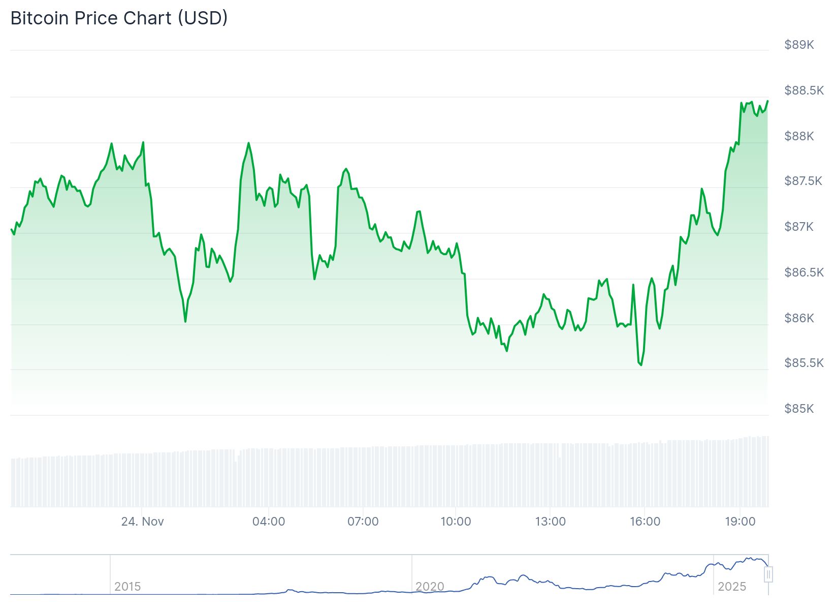Click the 04:00 time axis label
This screenshot has height=610, width=835.
269,522
